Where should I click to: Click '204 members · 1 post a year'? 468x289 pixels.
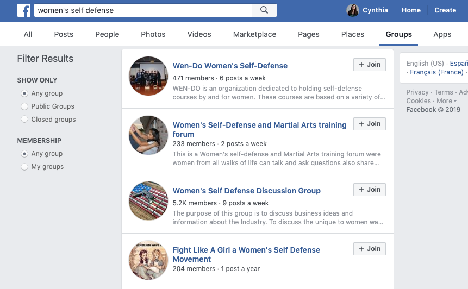tap(216, 269)
